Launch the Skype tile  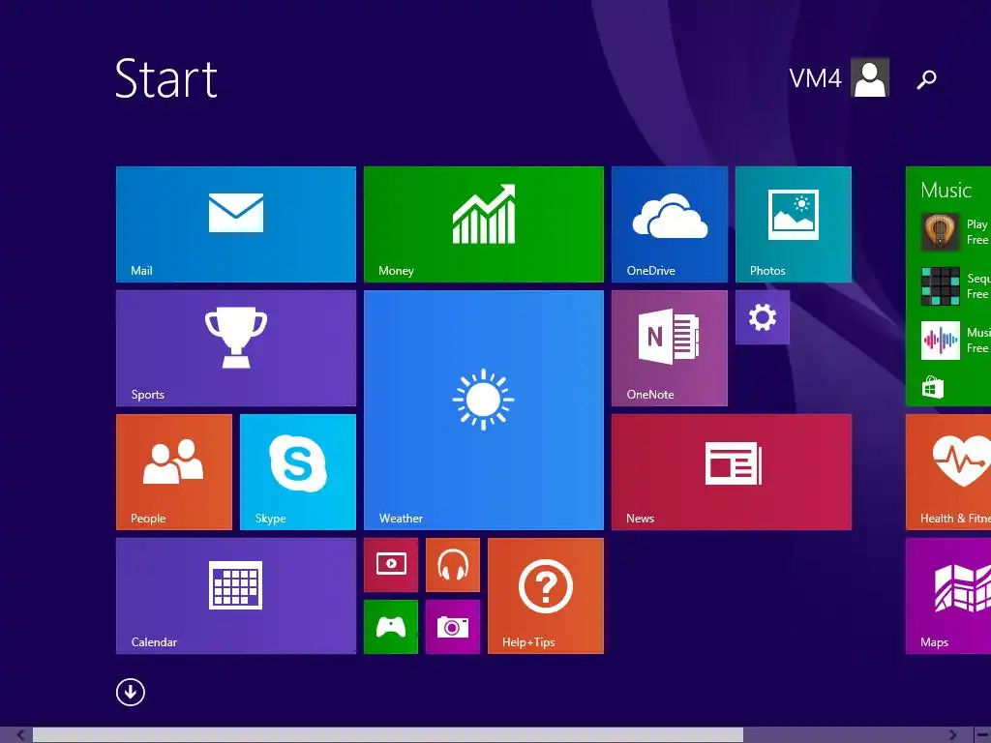(x=298, y=472)
